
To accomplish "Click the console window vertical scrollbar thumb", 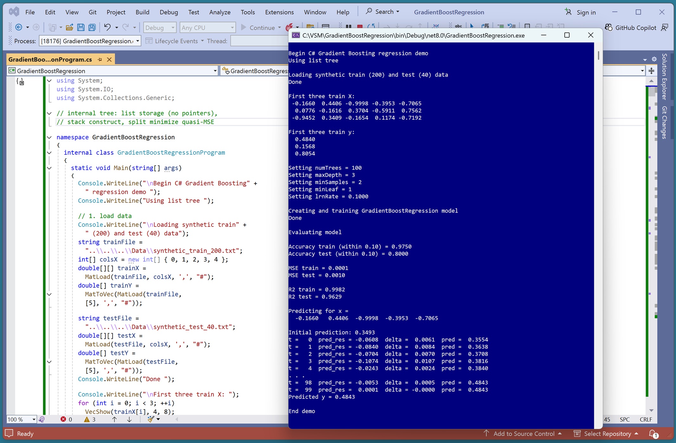I will pos(598,55).
